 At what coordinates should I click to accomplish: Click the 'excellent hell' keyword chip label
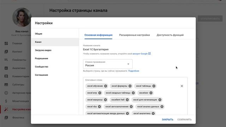point(118,99)
